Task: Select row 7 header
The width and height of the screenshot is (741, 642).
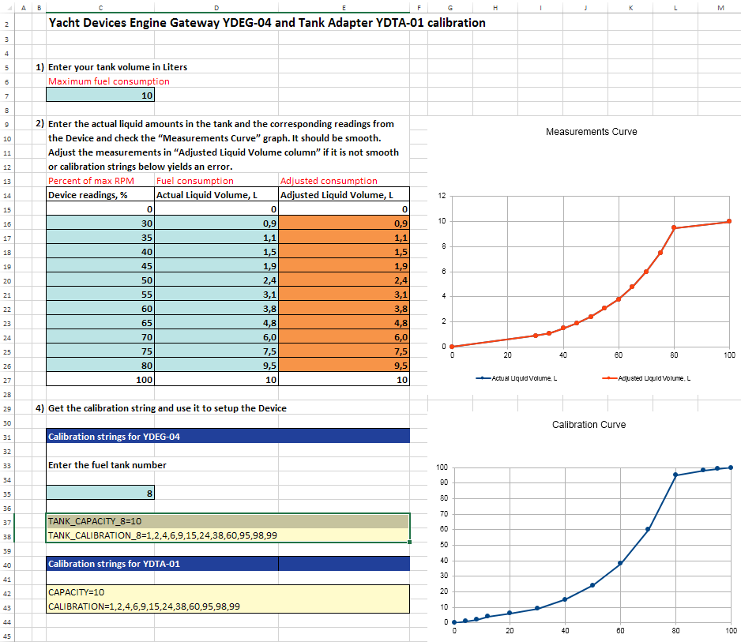Action: [6, 96]
